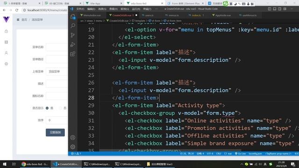Click line and column indicator in status bar
The image size is (299, 168).
[187, 154]
